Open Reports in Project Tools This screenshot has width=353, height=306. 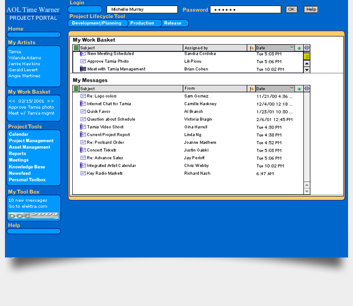[18, 154]
